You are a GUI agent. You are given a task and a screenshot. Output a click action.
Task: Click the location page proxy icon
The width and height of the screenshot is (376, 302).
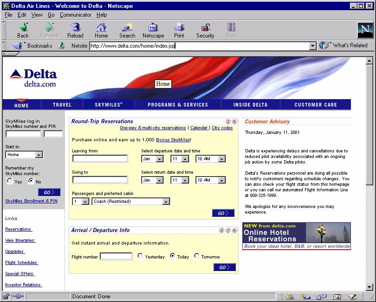pos(62,45)
